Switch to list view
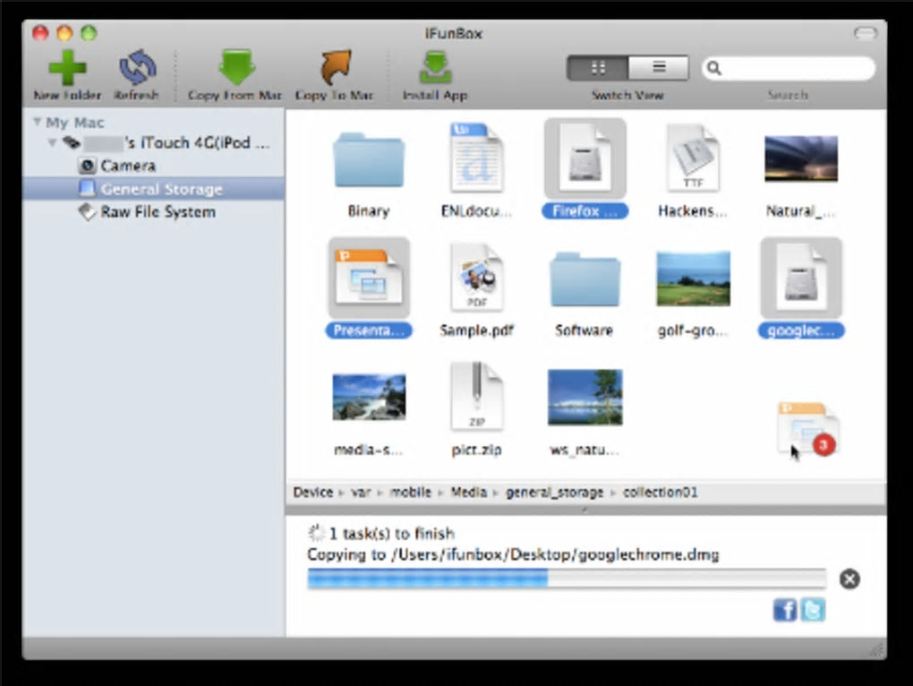 (x=659, y=68)
